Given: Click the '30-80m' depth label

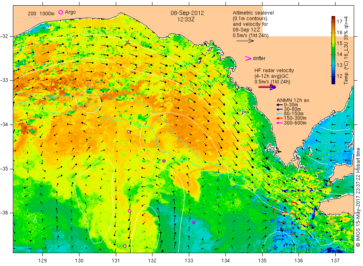Looking at the screenshot, I should click(292, 109).
